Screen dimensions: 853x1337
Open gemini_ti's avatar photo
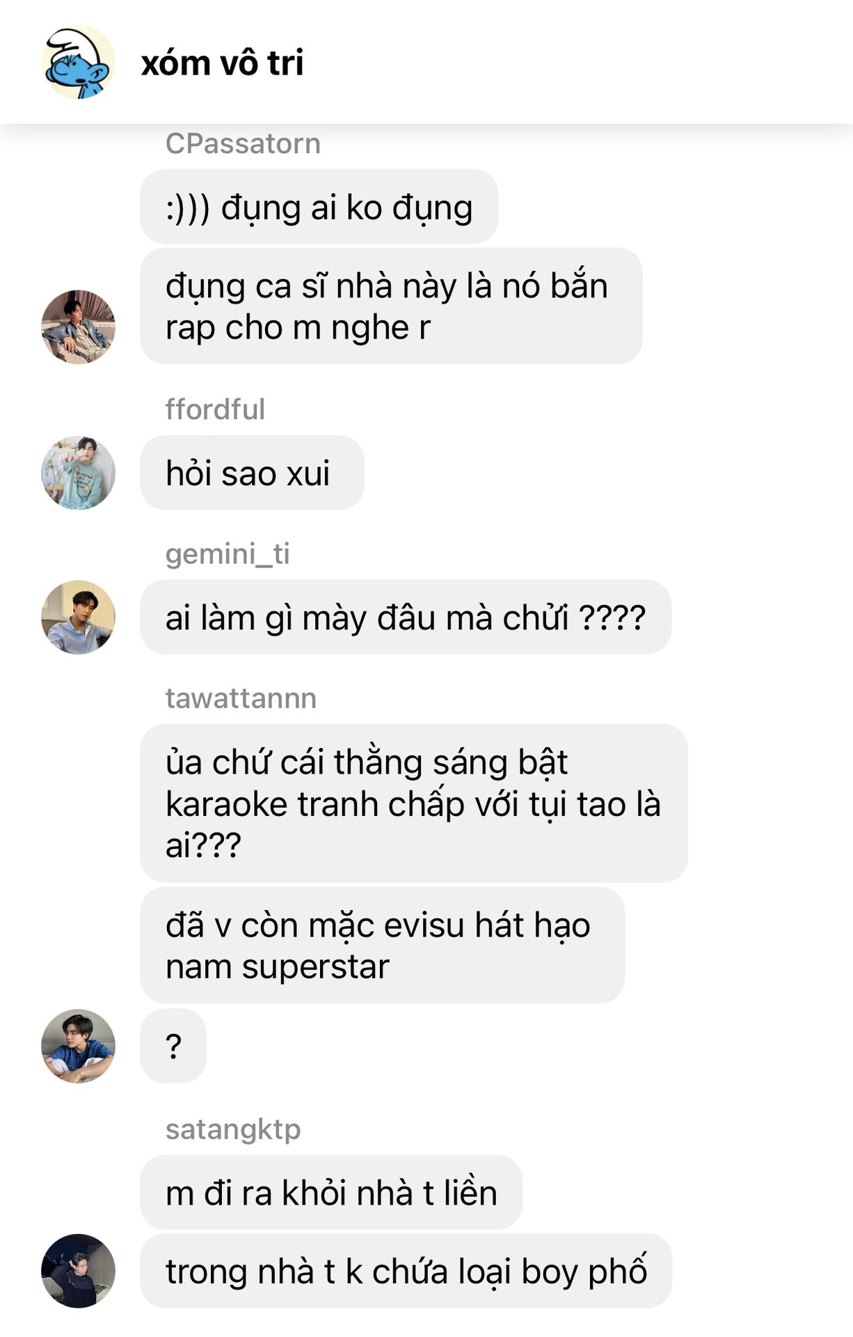click(x=78, y=617)
